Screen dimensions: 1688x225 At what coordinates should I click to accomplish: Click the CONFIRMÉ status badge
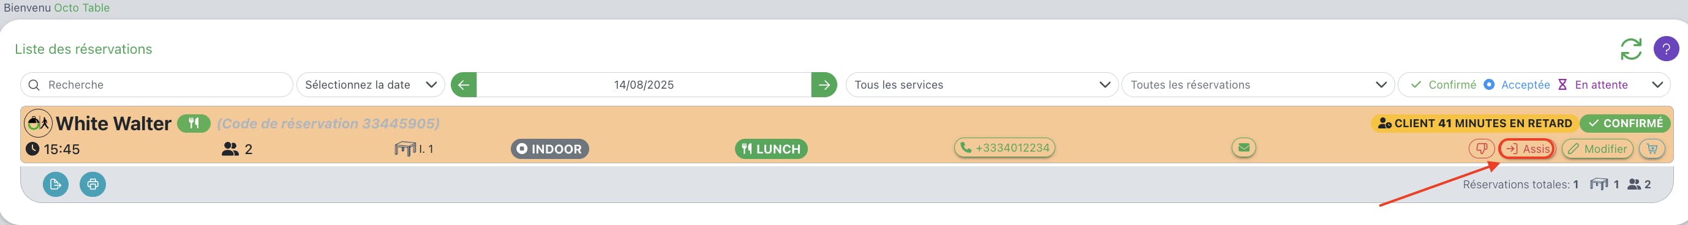1625,123
